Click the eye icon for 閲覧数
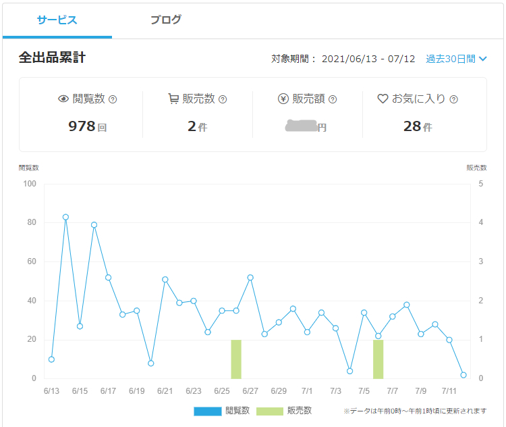506x427 pixels. tap(63, 99)
